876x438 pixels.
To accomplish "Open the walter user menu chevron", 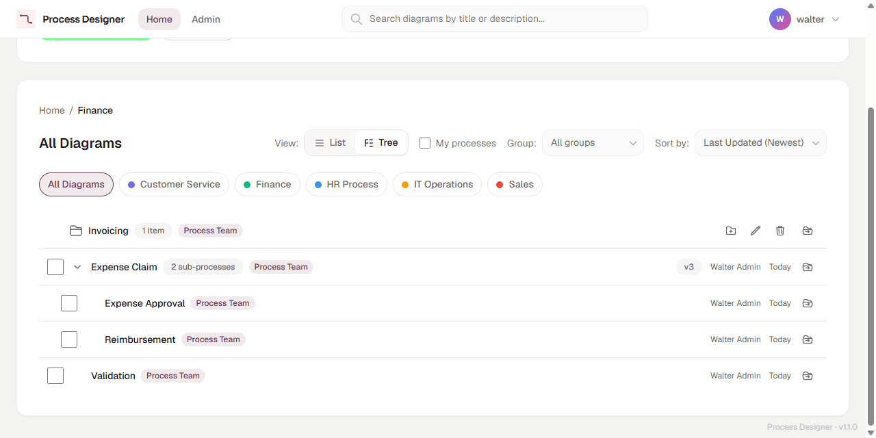I will 836,20.
